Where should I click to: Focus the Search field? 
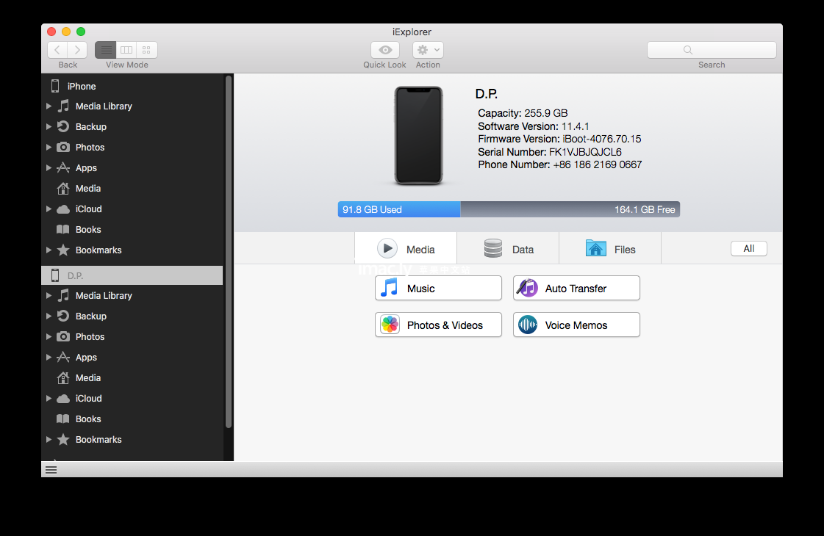712,50
